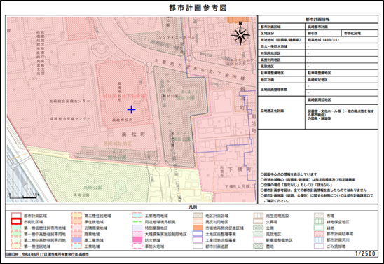
Task: Click the 公園 green hatched legend symbol
Action: pyautogui.click(x=258, y=228)
